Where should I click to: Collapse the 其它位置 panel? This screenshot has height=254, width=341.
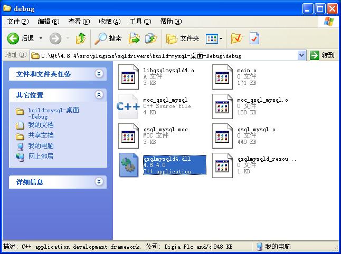click(99, 95)
